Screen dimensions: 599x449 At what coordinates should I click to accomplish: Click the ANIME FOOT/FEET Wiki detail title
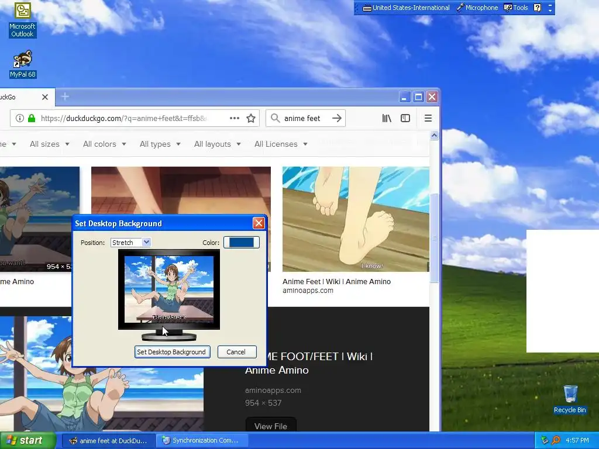click(309, 363)
